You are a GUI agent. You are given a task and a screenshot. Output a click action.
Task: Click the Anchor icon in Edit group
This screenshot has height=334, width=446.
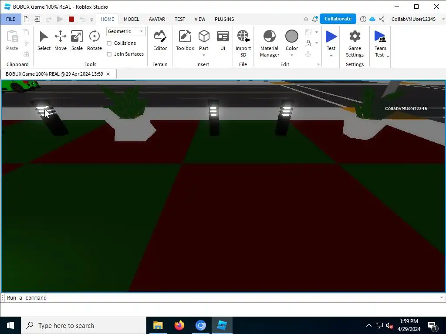click(x=308, y=54)
